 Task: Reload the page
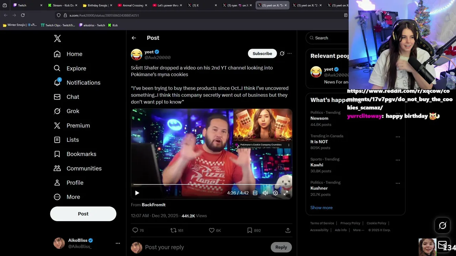pos(23,15)
